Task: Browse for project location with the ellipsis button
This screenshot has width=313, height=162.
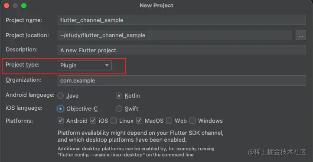Action: (301, 35)
